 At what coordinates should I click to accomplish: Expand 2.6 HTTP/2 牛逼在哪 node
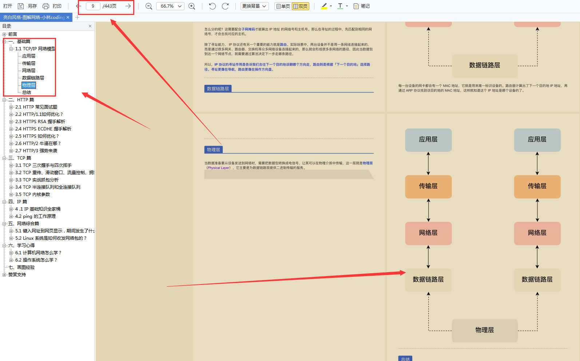11,144
